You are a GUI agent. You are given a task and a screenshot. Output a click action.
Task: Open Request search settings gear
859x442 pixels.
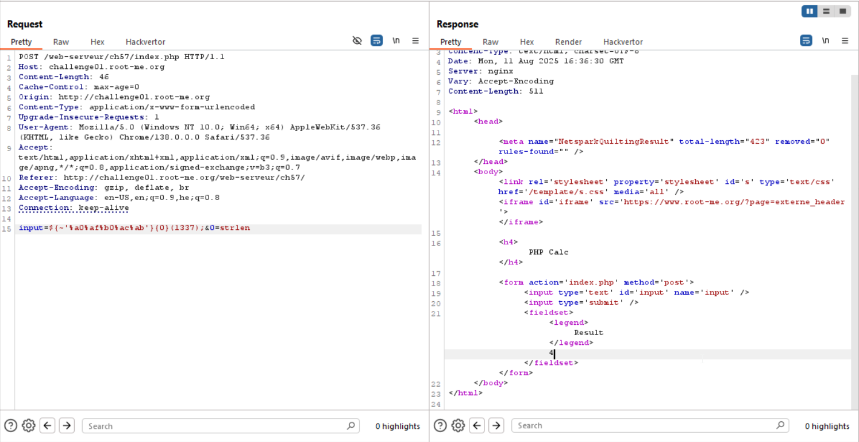click(x=28, y=425)
